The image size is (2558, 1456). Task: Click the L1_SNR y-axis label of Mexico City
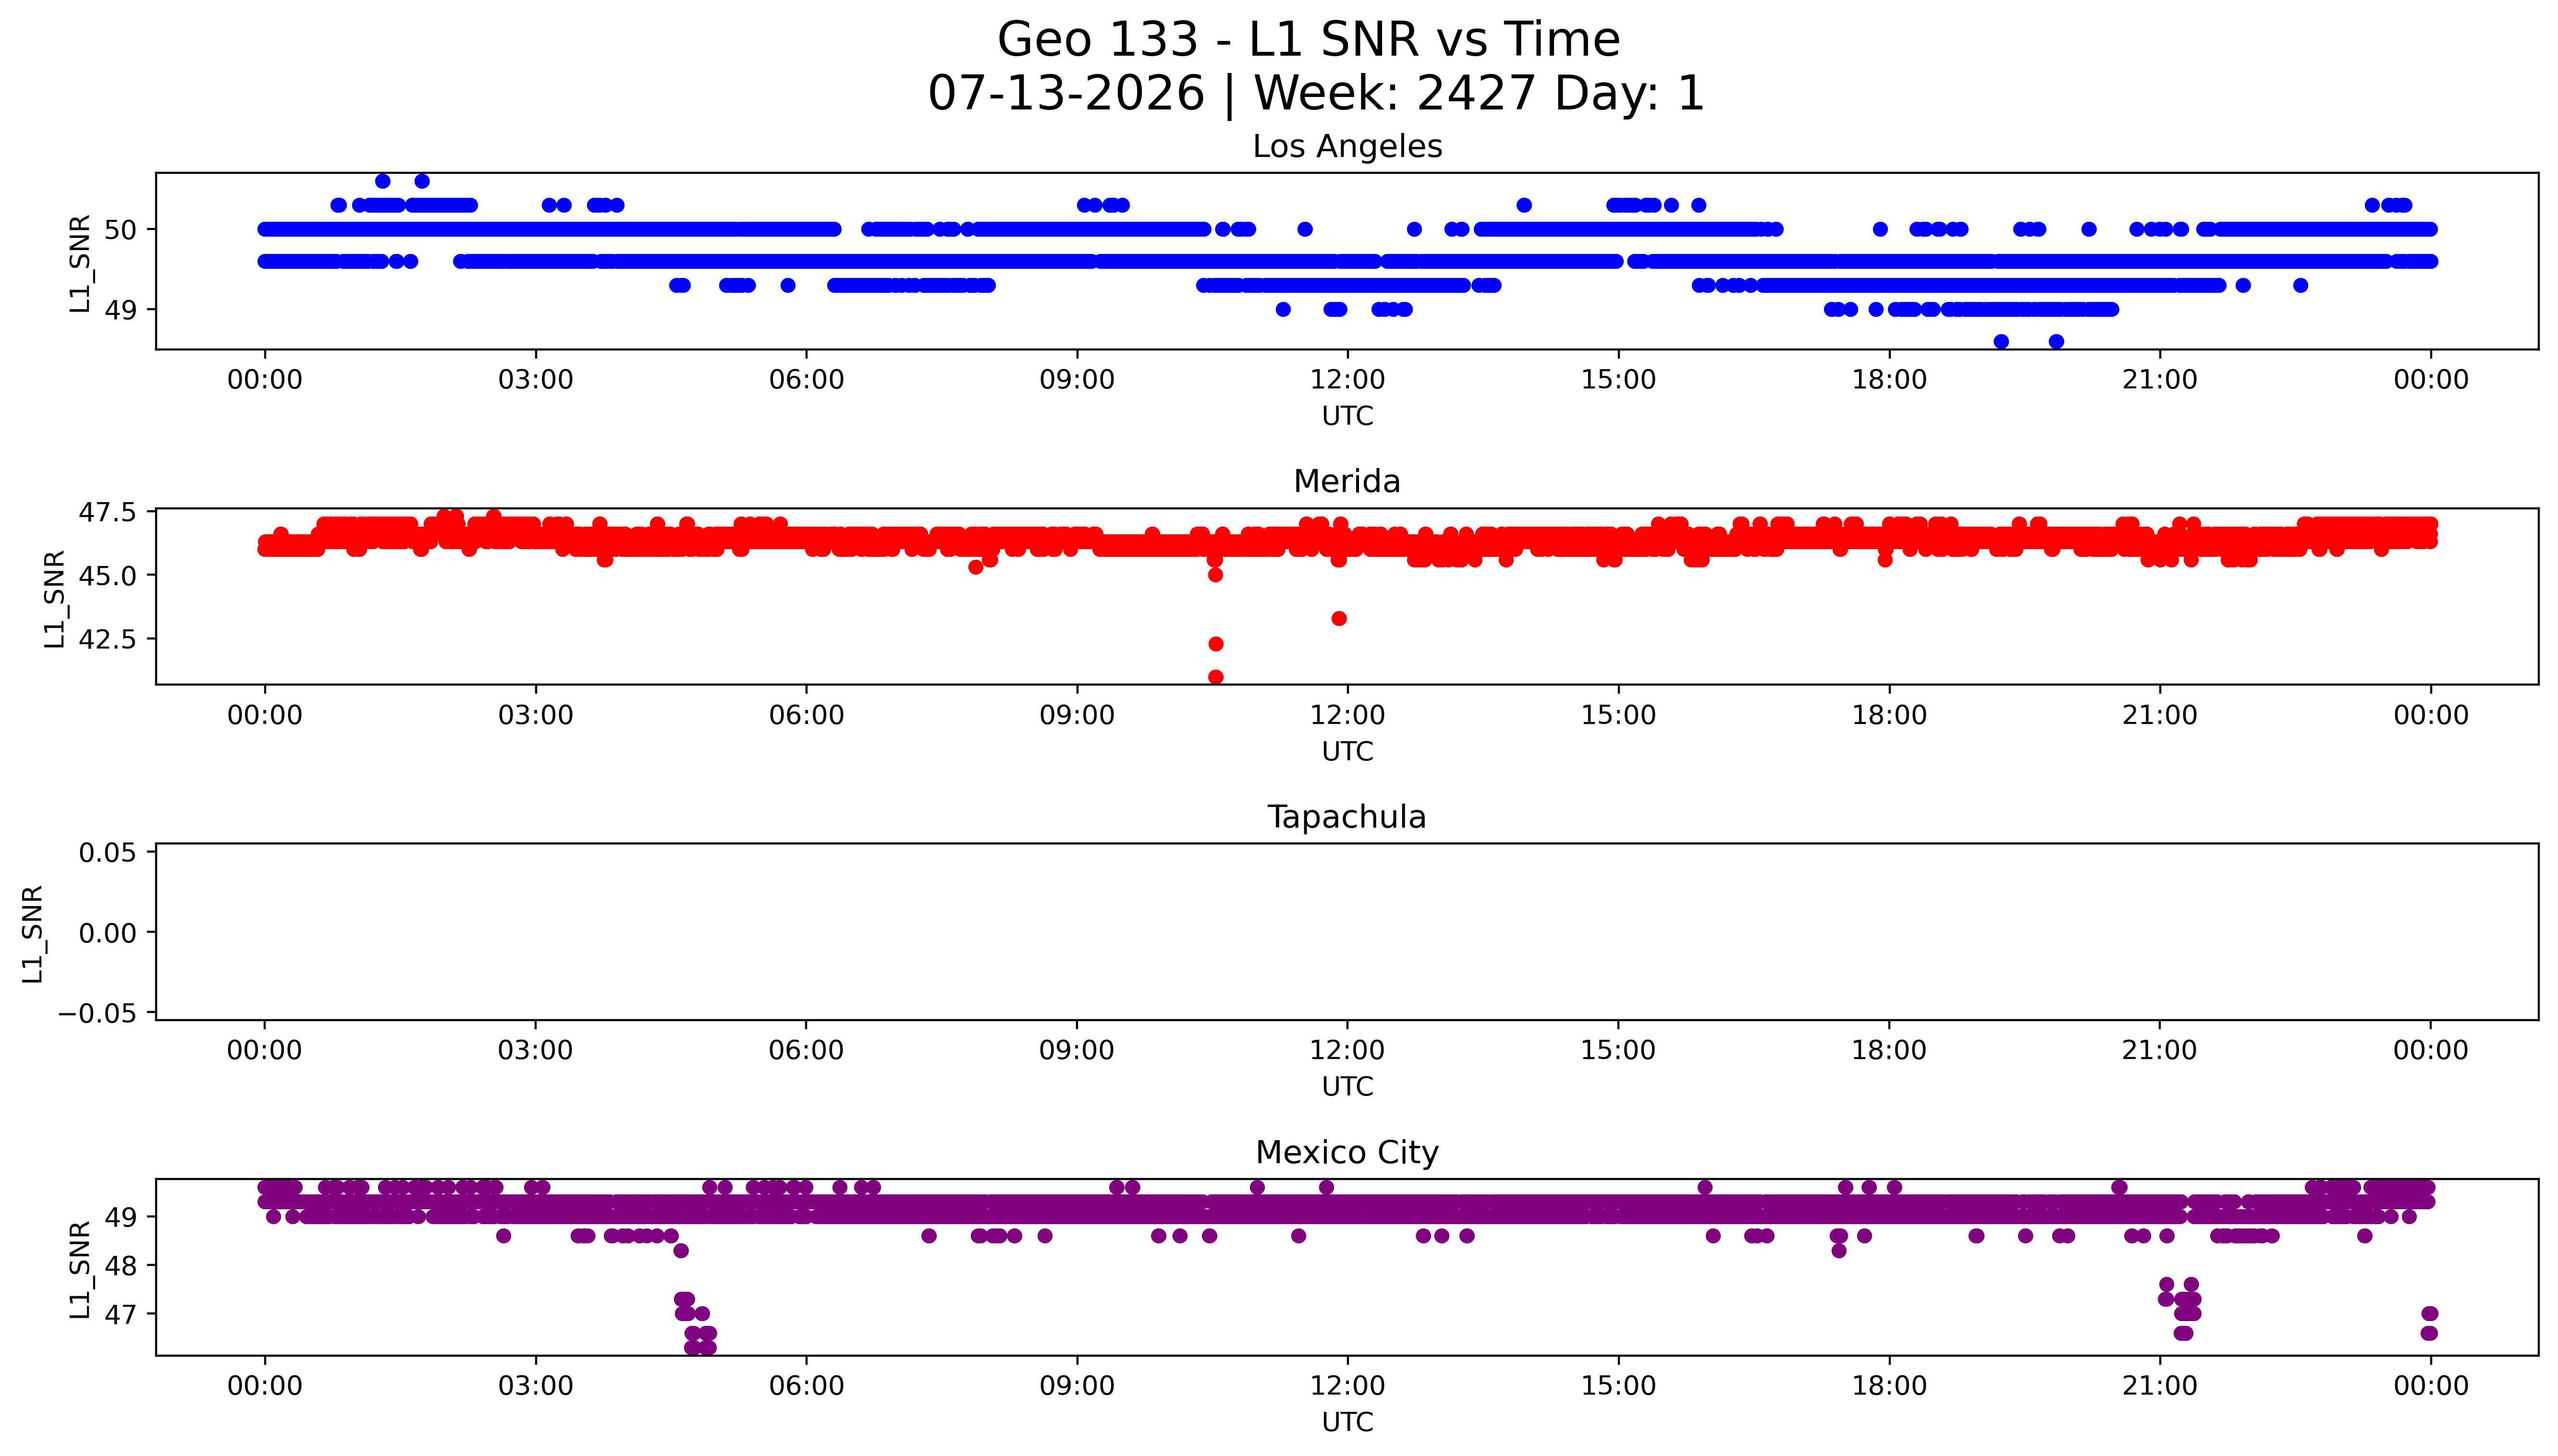(x=80, y=1268)
